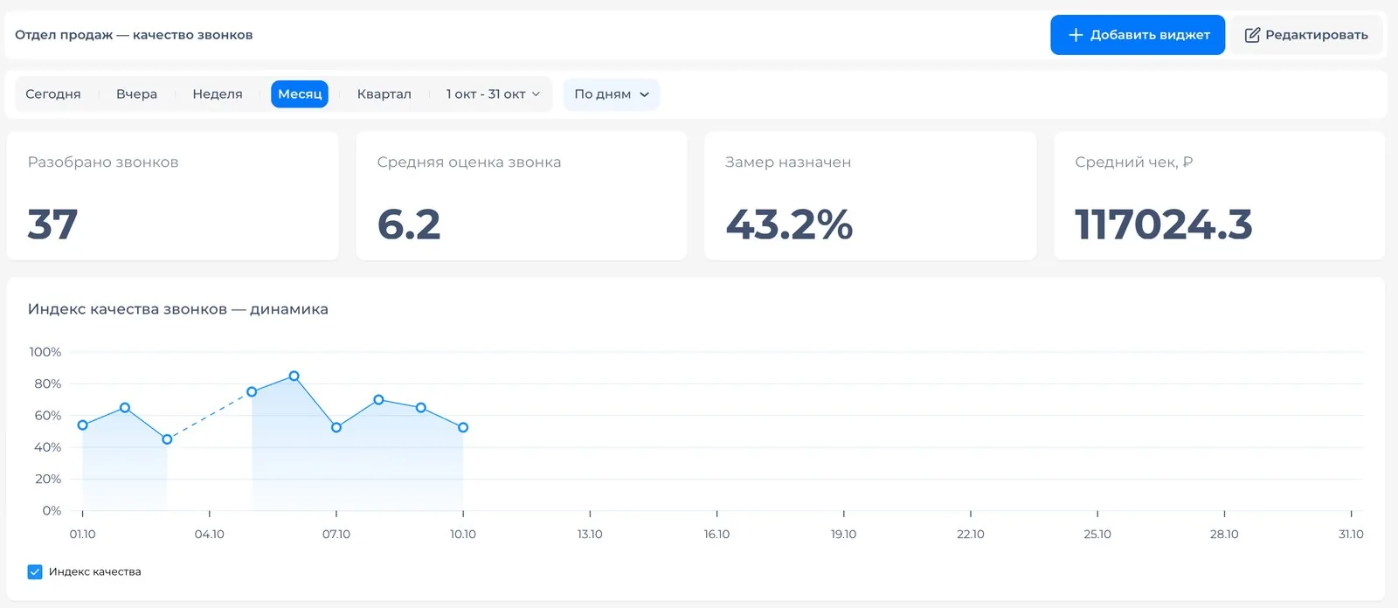This screenshot has width=1398, height=608.
Task: Open the По дням grouping dropdown
Action: click(x=612, y=94)
